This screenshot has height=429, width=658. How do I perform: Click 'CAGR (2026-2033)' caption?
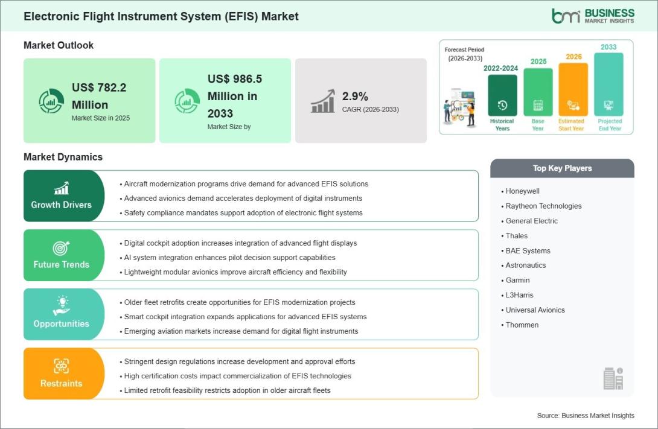tap(370, 109)
